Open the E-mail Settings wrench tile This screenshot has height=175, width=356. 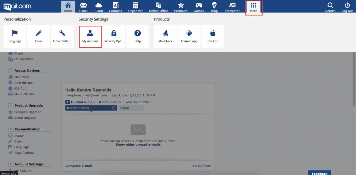[x=62, y=37]
